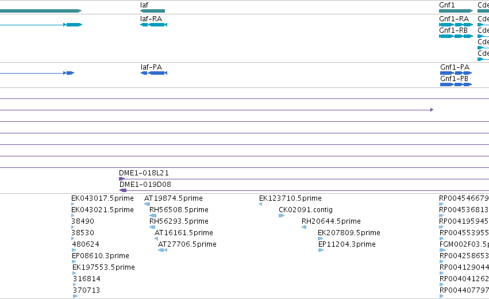Viewport: 489px width, 299px height.
Task: Open the EK043017.5prime feature label
Action: tap(102, 198)
